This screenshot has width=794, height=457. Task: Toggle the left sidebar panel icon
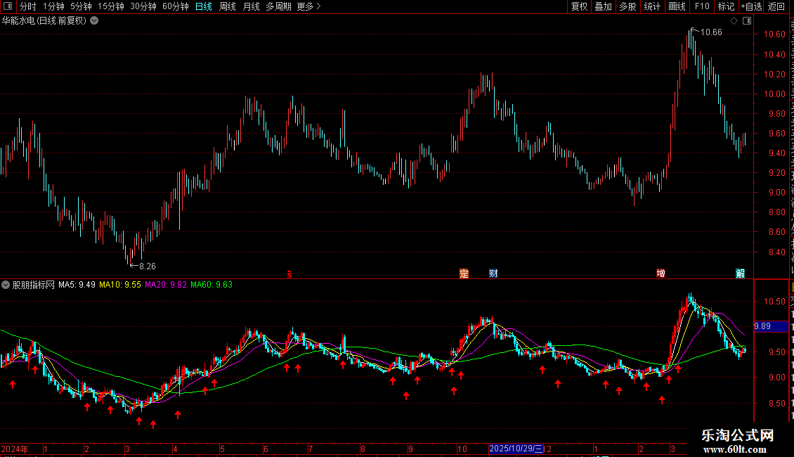point(8,6)
